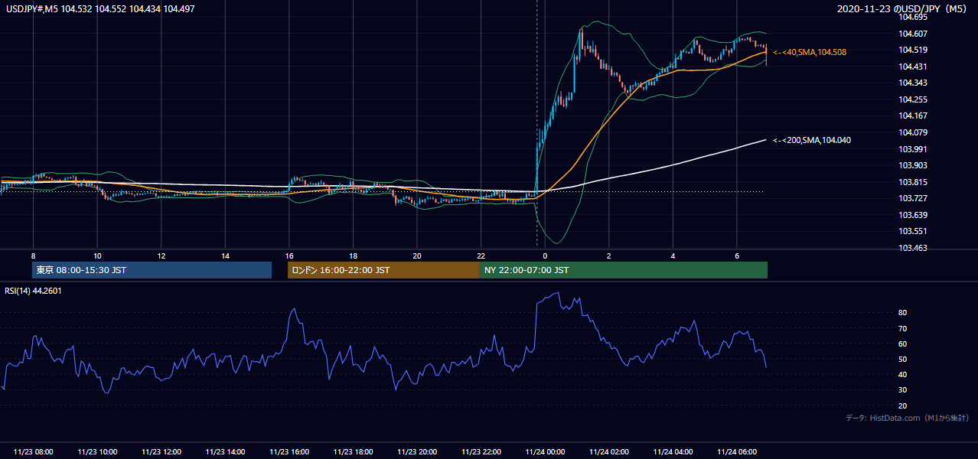Click hour tick 18 on the price chart axis

point(353,256)
